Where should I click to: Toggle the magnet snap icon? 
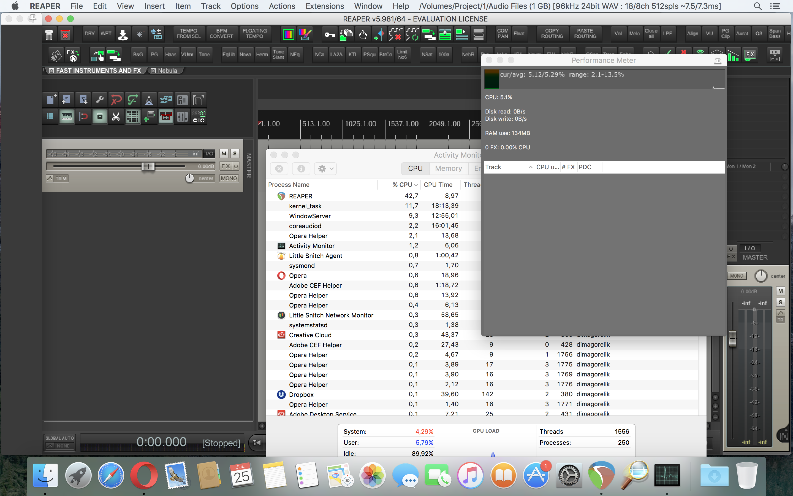coord(83,117)
